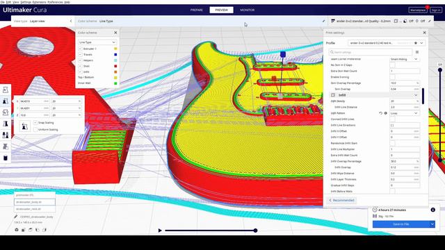Viewport: 445px width, 250px height.
Task: Play the layer simulation
Action: pyautogui.click(x=160, y=231)
